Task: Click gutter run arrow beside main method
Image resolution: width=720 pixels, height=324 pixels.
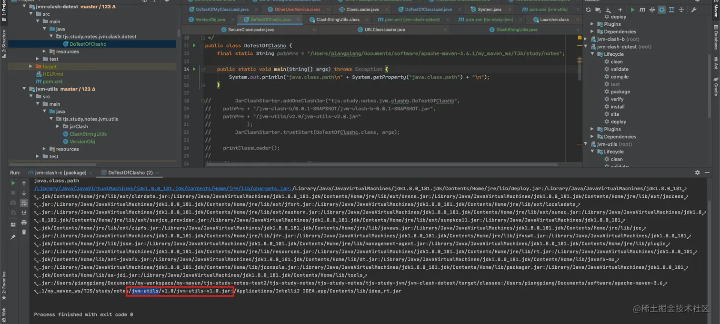Action: tap(194, 69)
